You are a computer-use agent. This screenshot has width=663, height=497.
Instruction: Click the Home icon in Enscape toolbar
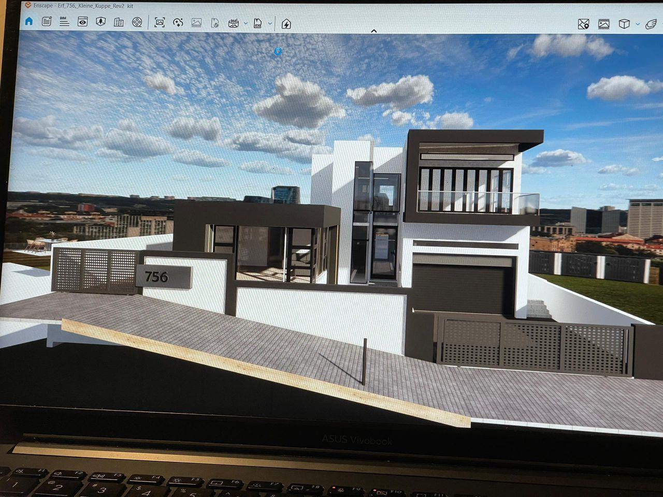(x=29, y=21)
